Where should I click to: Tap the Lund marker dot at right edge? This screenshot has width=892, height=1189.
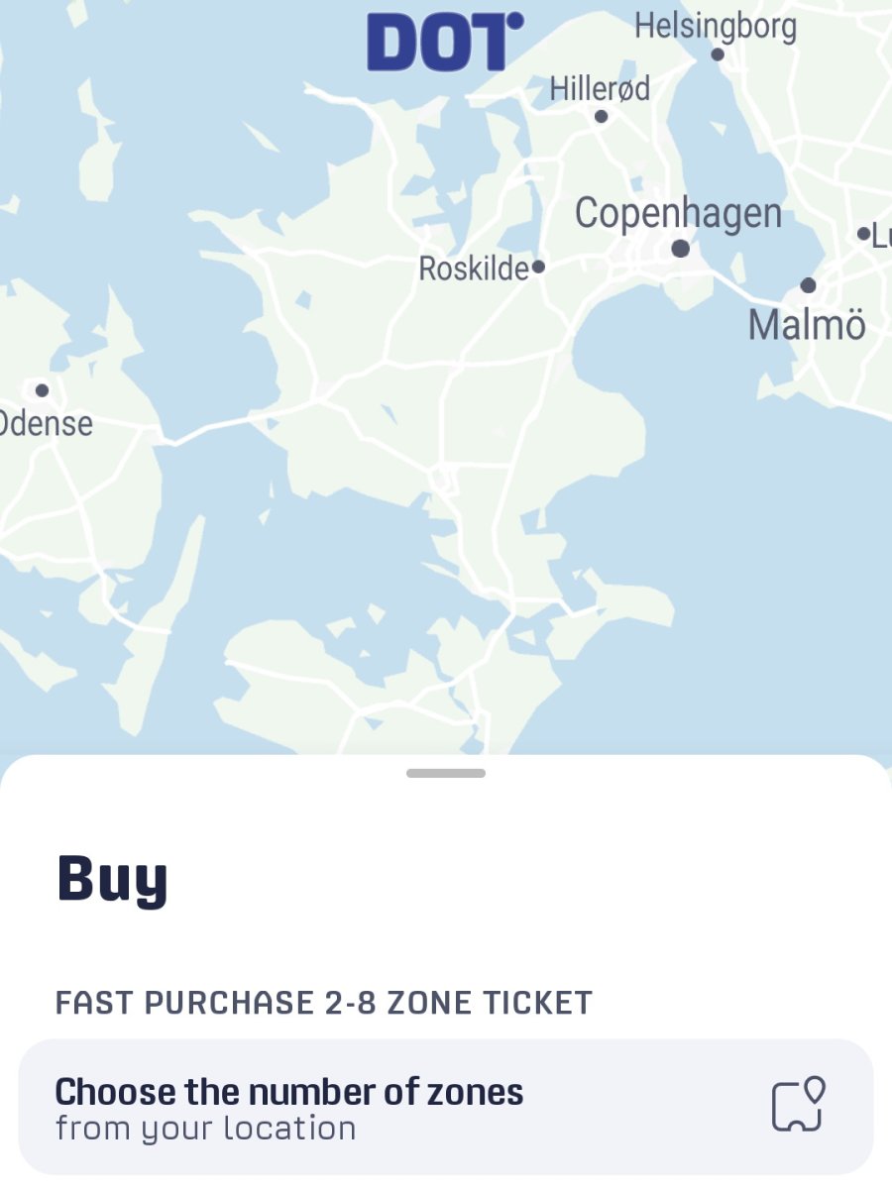[863, 235]
